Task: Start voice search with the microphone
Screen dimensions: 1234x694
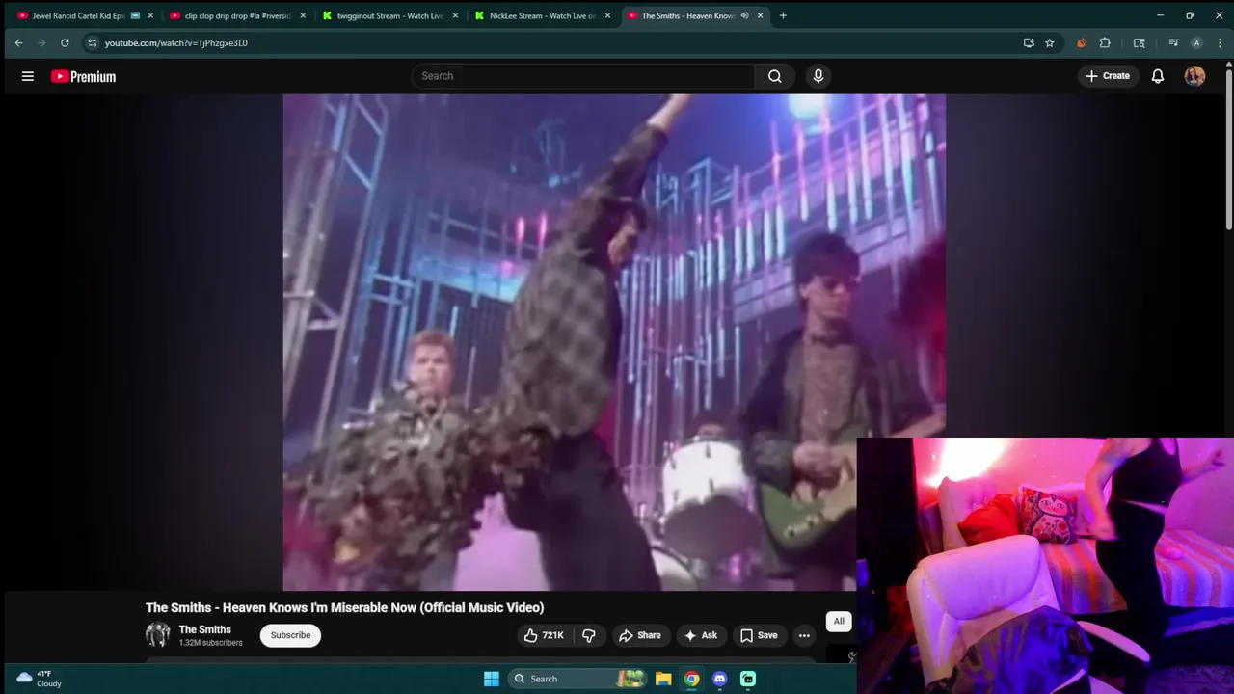Action: click(818, 76)
